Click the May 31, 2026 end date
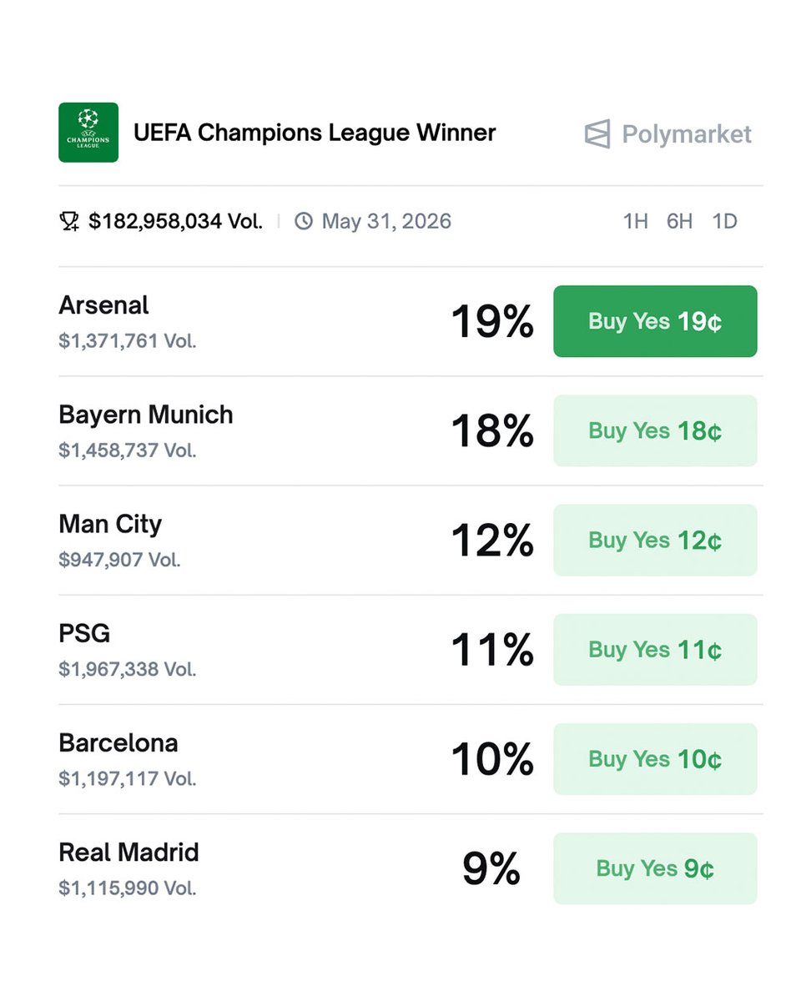The width and height of the screenshot is (801, 1001). point(386,221)
